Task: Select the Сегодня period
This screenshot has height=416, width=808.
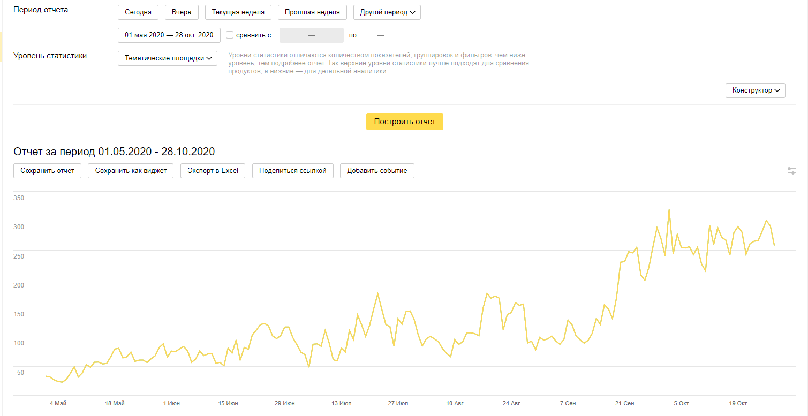Action: tap(138, 12)
